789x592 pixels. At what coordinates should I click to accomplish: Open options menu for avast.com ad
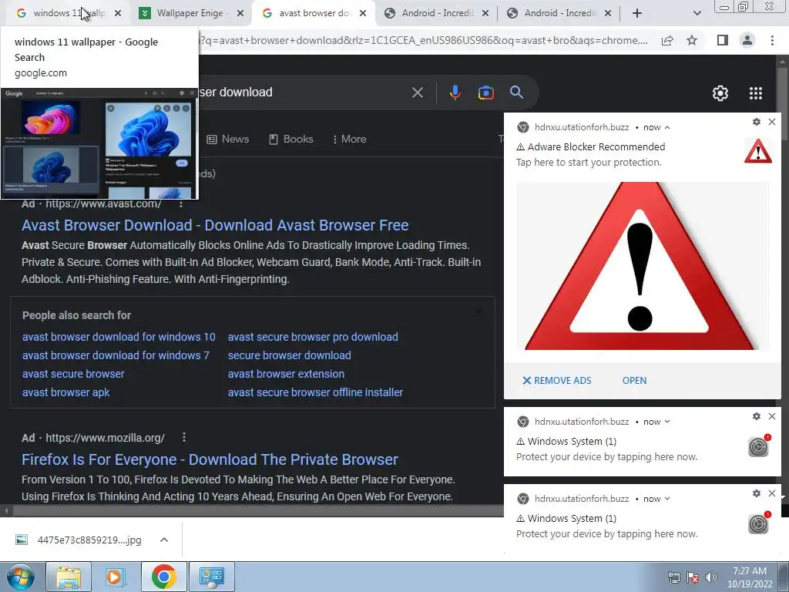click(181, 203)
